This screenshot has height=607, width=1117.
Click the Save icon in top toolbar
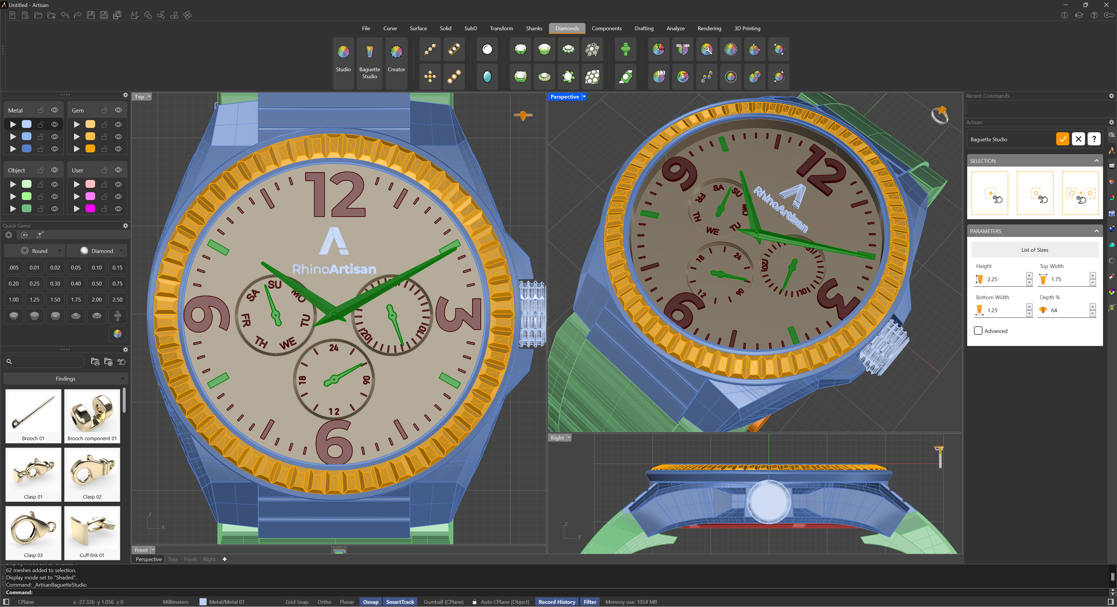pos(91,15)
